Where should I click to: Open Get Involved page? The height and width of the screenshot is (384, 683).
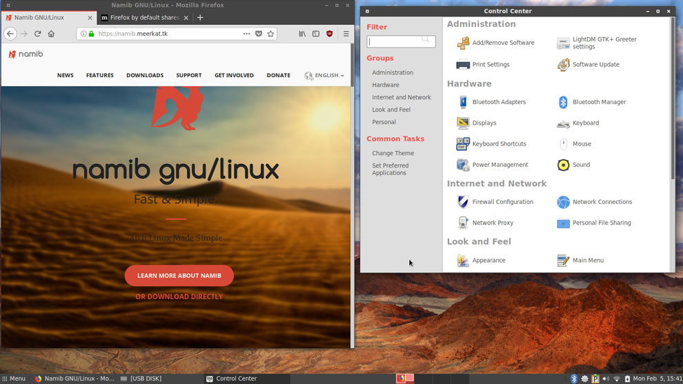coord(235,75)
